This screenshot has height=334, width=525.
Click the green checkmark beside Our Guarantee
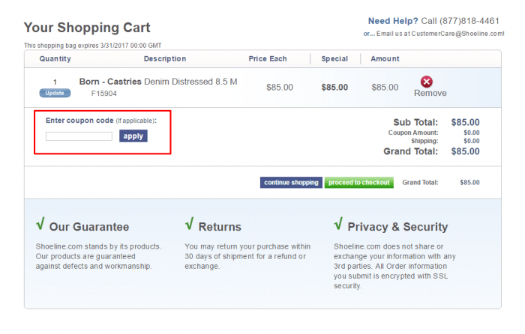click(40, 225)
